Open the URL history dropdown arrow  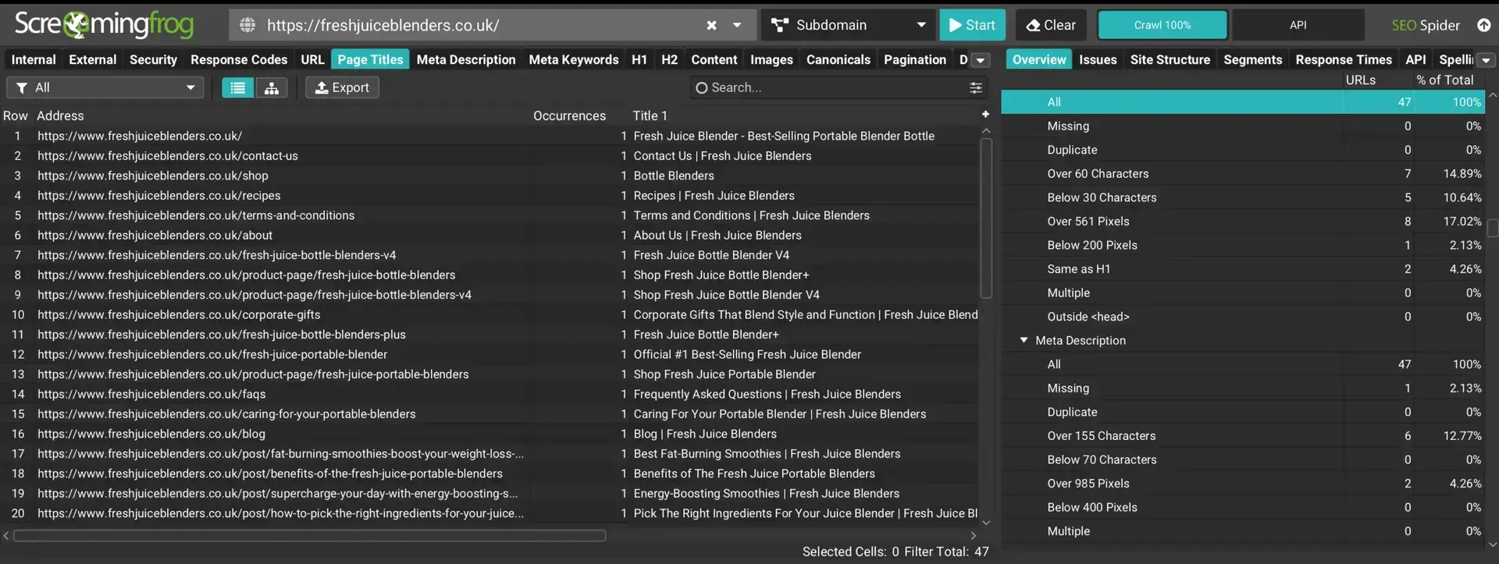pyautogui.click(x=736, y=25)
